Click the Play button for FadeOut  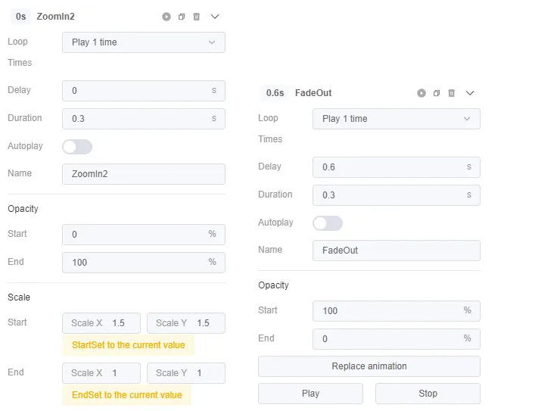310,394
